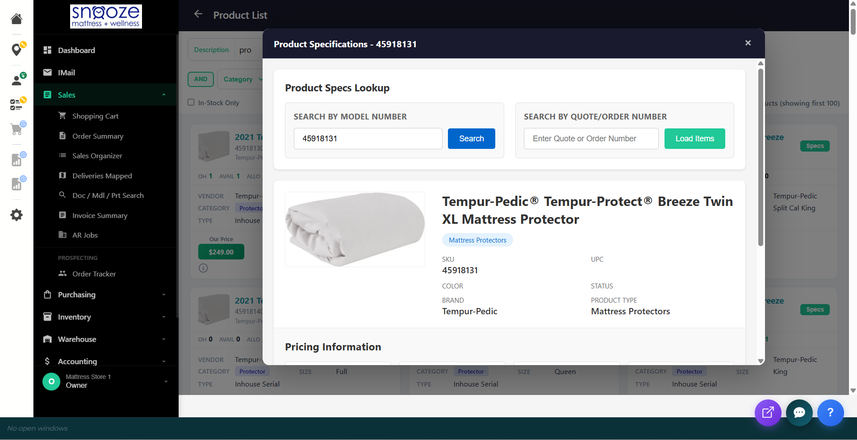Collapse the Sales menu section
857x440 pixels.
click(x=106, y=95)
